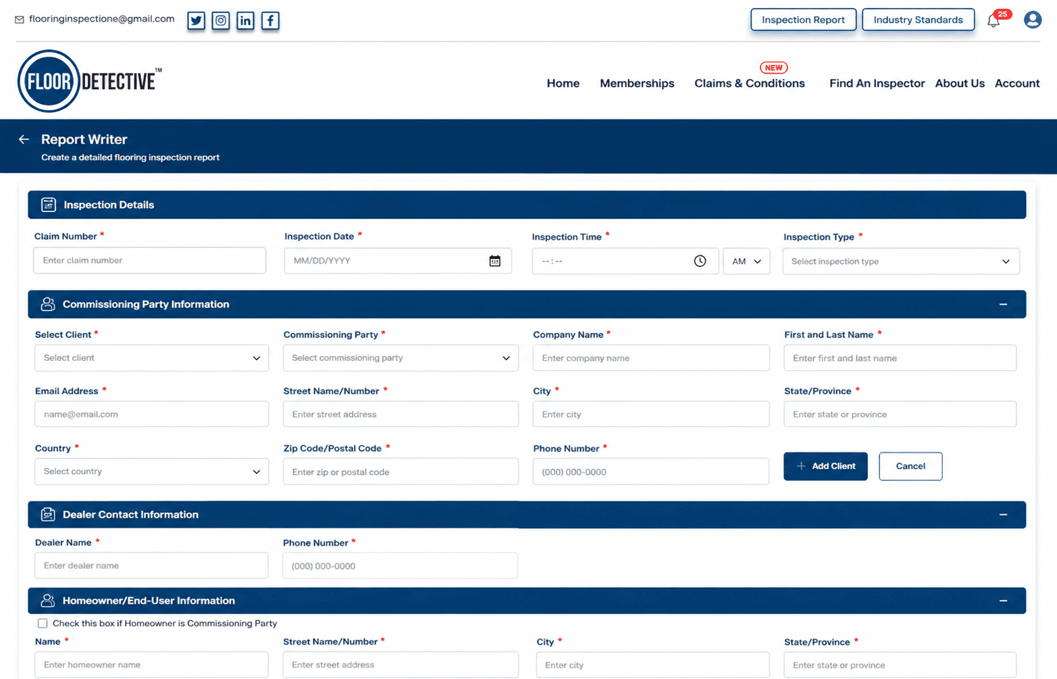Open the Select commissioning party dropdown
Image resolution: width=1057 pixels, height=679 pixels.
click(401, 358)
